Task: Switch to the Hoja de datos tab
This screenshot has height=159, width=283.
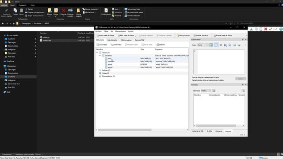Action: 112,40
